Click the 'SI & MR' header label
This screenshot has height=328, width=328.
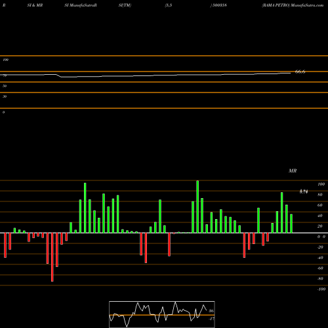[35, 5]
